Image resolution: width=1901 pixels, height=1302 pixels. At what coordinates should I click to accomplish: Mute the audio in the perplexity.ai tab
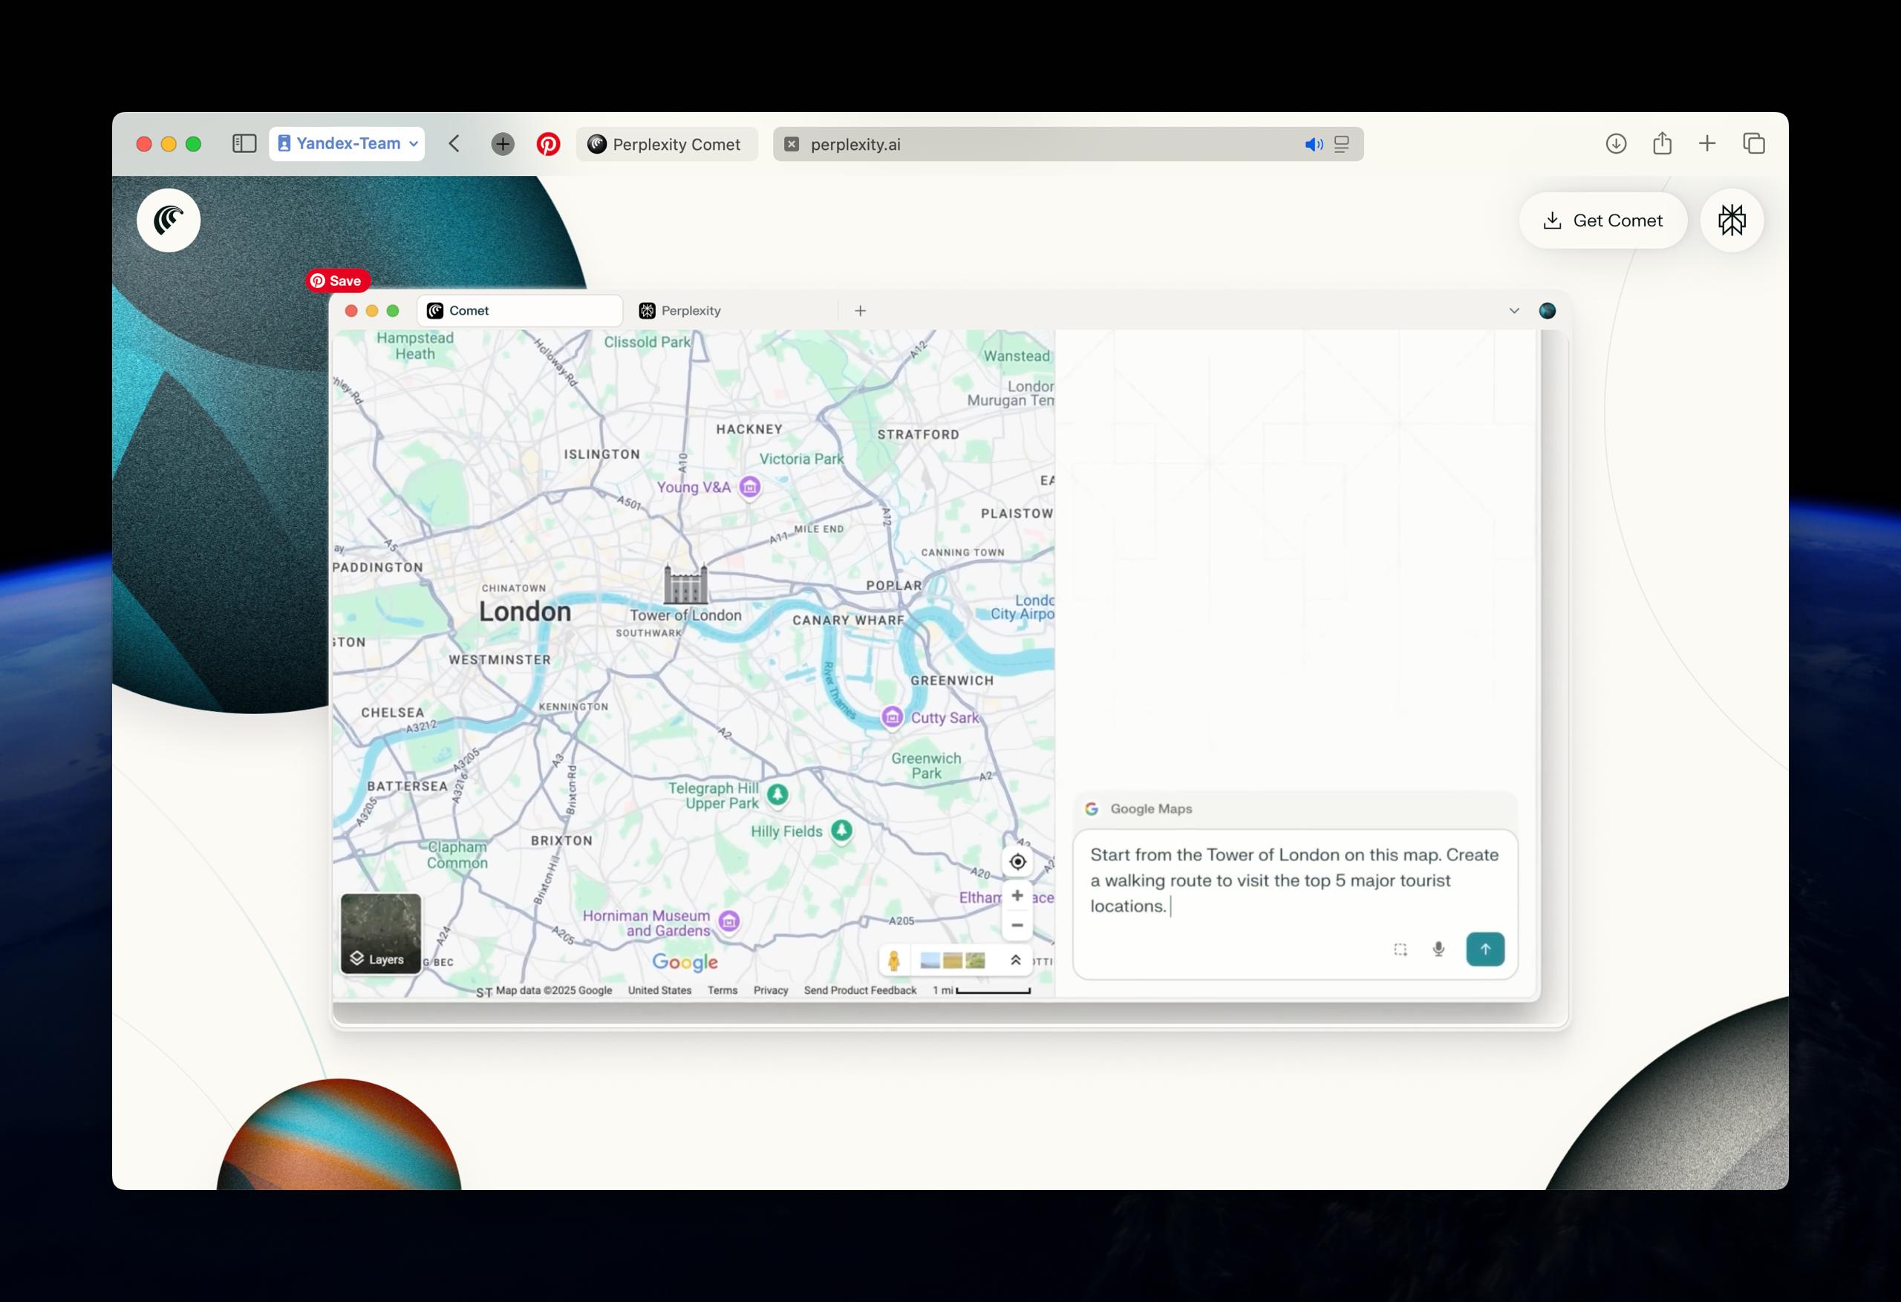pos(1313,145)
